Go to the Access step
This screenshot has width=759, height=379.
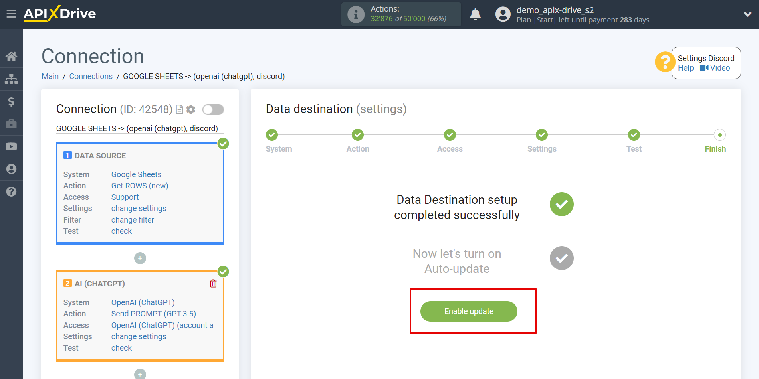point(450,135)
